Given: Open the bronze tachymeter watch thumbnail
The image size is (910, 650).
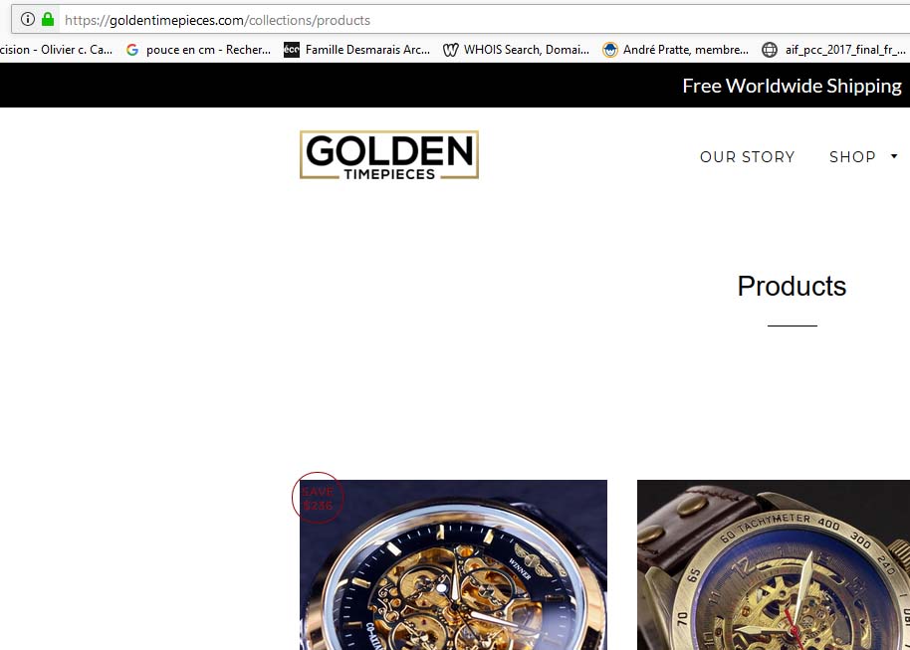Looking at the screenshot, I should click(x=774, y=564).
